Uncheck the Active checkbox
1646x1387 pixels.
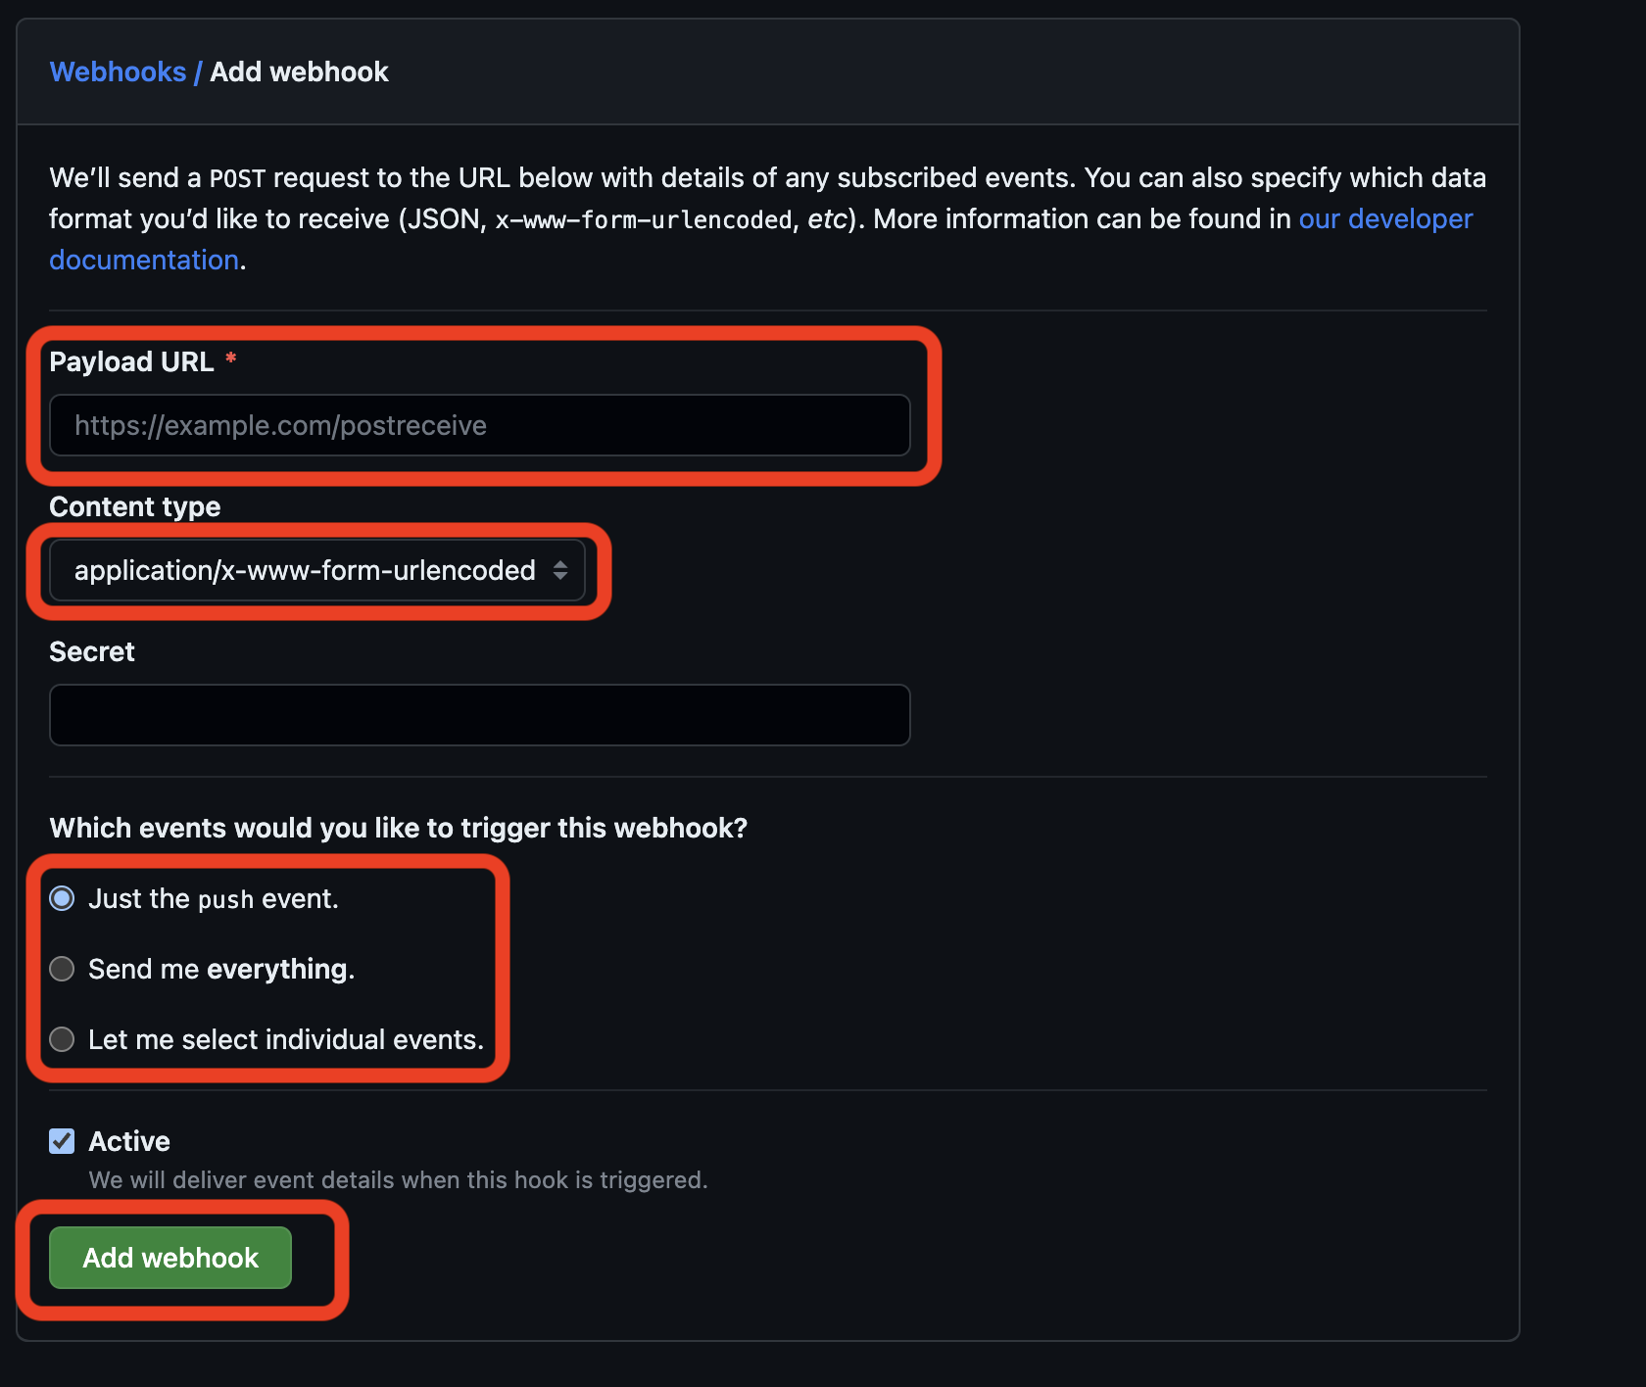pos(62,1140)
